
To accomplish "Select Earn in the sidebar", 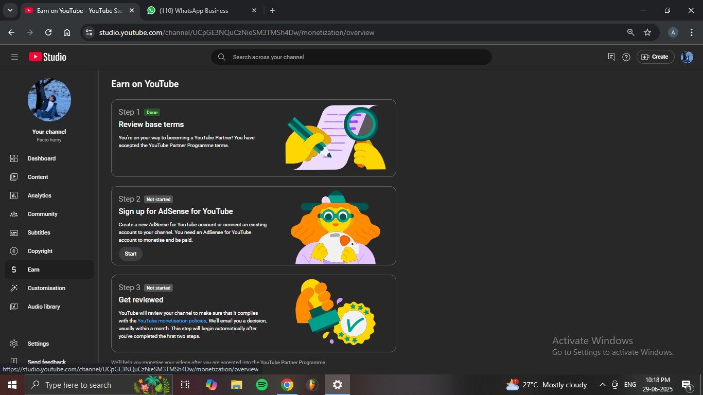I will [x=49, y=270].
